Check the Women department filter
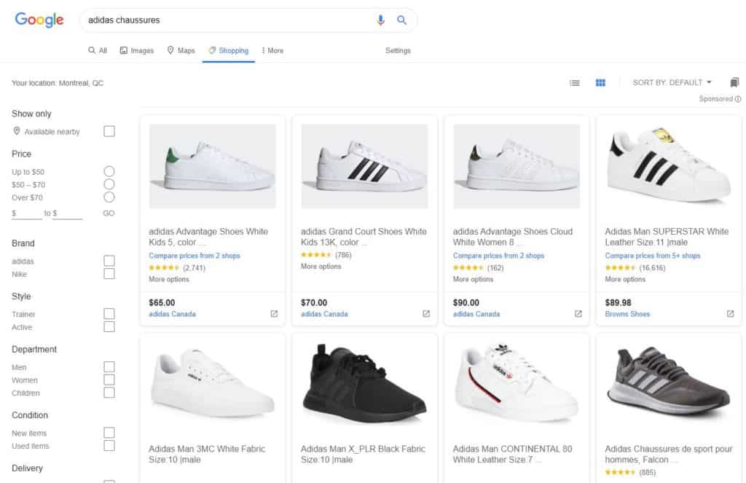This screenshot has height=483, width=746. 109,380
